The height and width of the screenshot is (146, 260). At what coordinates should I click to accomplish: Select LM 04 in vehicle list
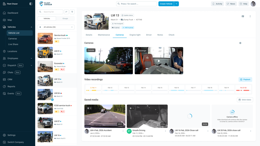coord(56,95)
